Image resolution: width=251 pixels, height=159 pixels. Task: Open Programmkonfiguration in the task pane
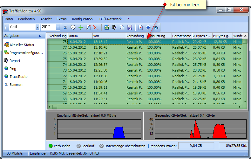24,53
